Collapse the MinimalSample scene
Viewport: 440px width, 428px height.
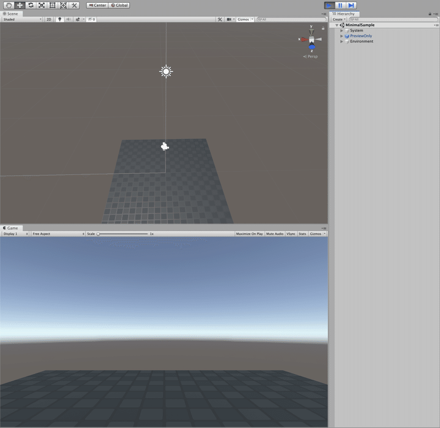tap(337, 25)
